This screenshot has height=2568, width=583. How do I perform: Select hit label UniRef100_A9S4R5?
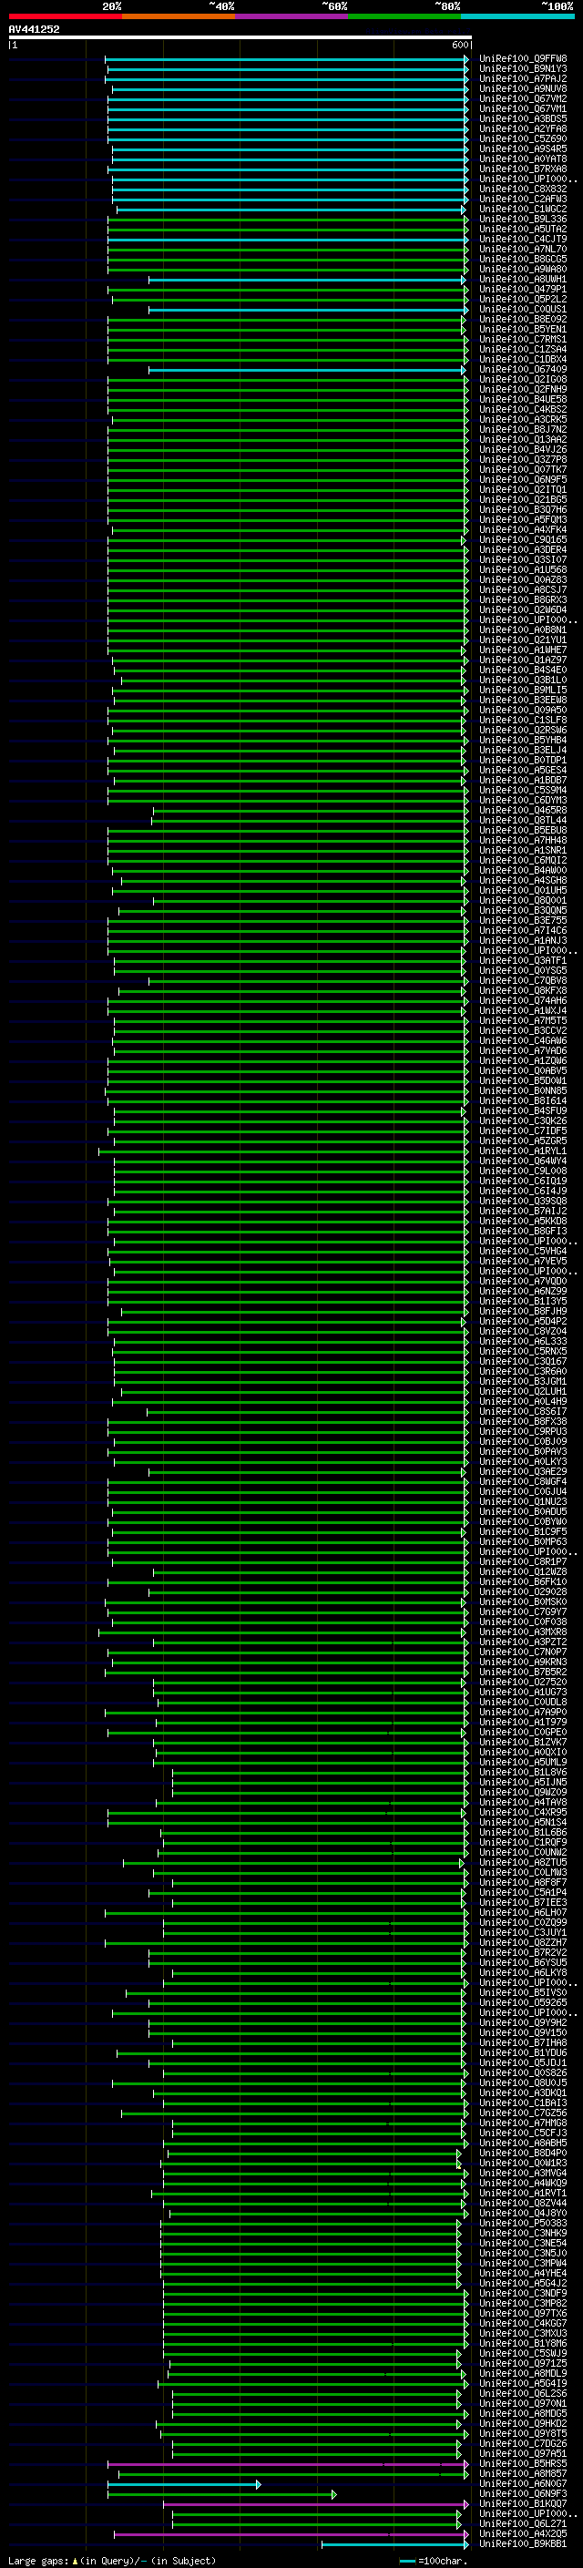(523, 148)
